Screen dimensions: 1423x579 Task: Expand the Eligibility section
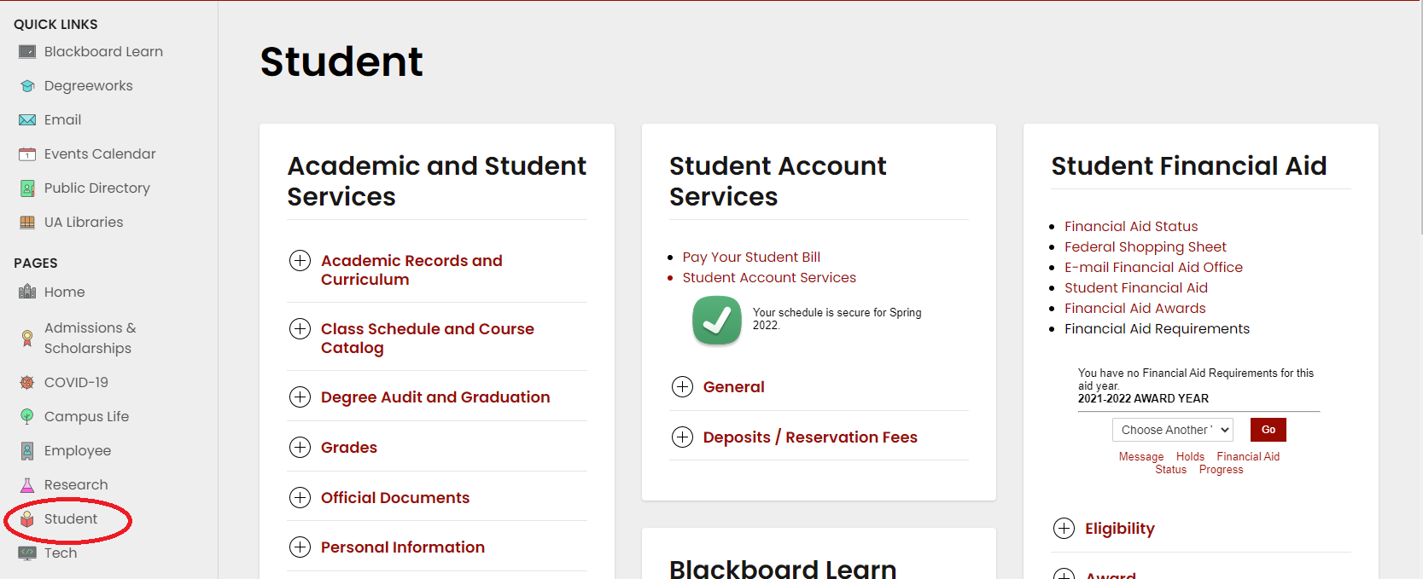[x=1064, y=529]
